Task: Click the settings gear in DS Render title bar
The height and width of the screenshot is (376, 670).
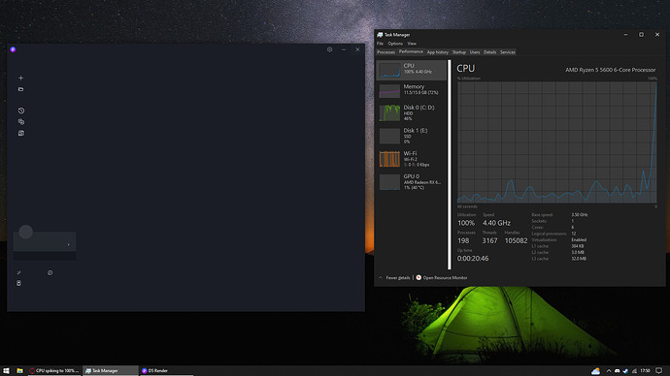Action: tap(329, 49)
